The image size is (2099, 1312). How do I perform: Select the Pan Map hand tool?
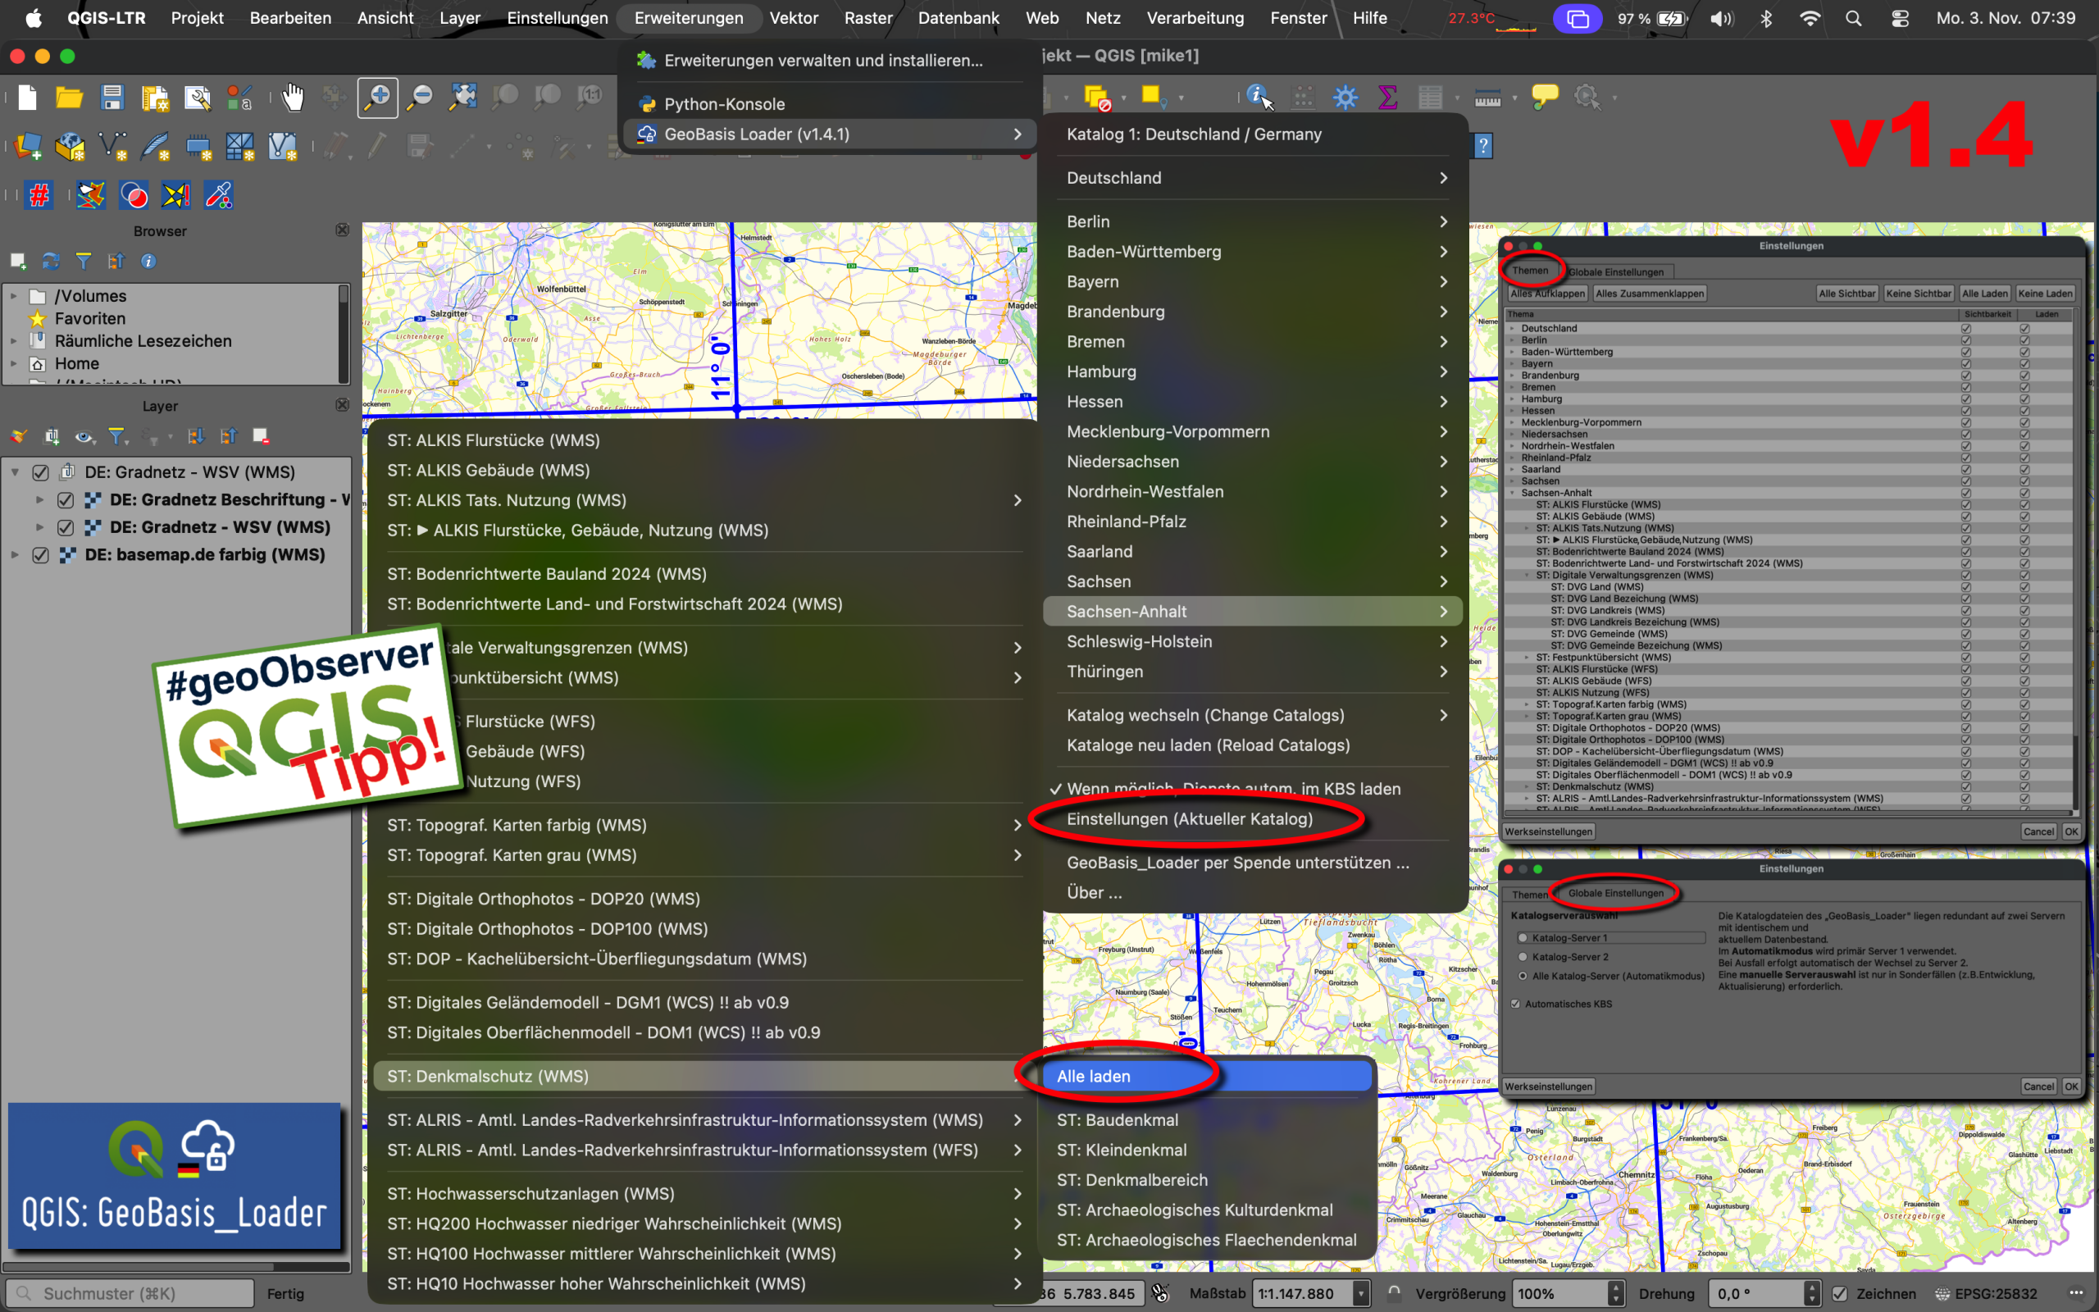point(294,98)
